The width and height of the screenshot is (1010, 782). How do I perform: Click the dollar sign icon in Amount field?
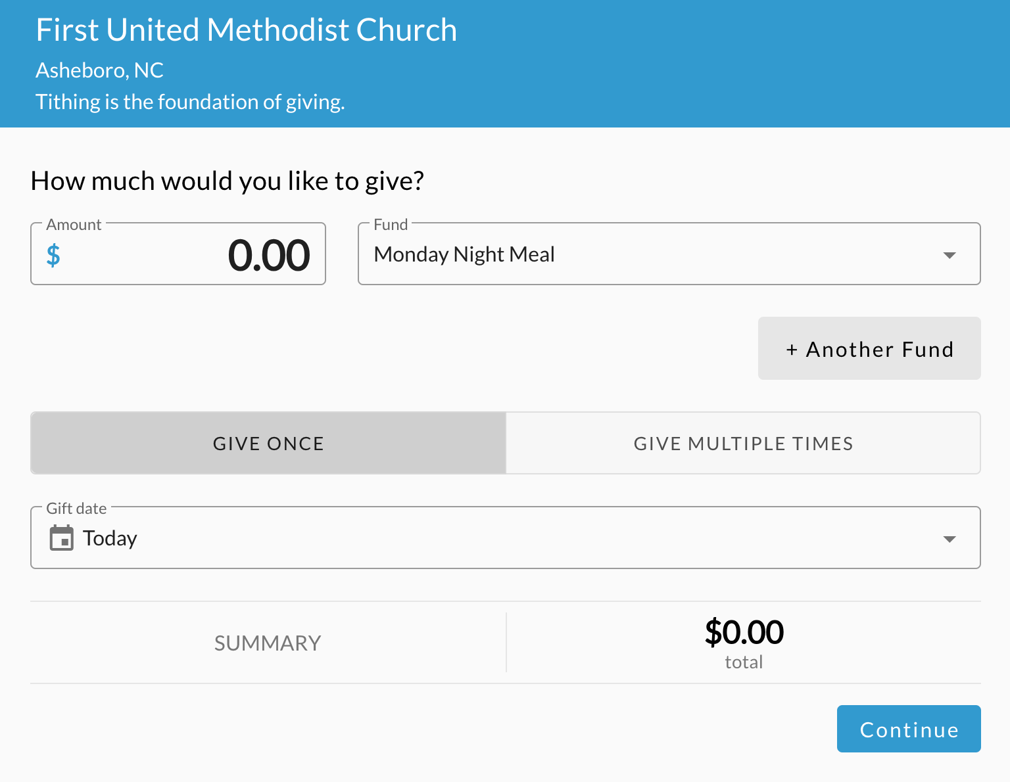53,255
